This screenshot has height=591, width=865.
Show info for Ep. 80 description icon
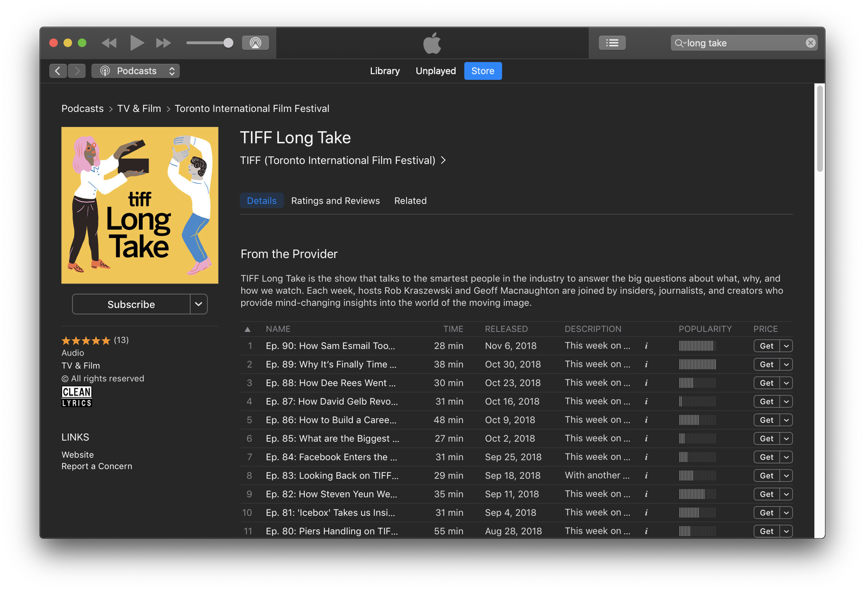646,532
